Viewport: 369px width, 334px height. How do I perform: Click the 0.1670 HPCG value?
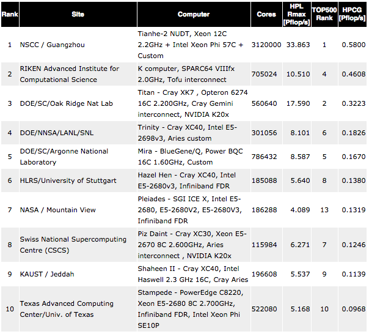tap(354, 157)
